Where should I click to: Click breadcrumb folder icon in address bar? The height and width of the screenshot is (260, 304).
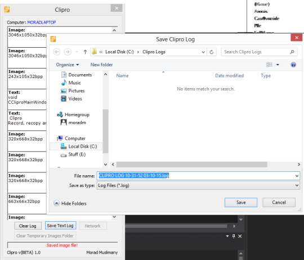(94, 52)
